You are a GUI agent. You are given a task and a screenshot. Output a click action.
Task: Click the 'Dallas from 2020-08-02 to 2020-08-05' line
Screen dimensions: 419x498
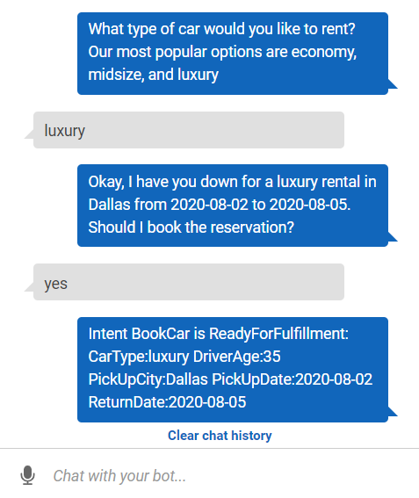(x=220, y=205)
